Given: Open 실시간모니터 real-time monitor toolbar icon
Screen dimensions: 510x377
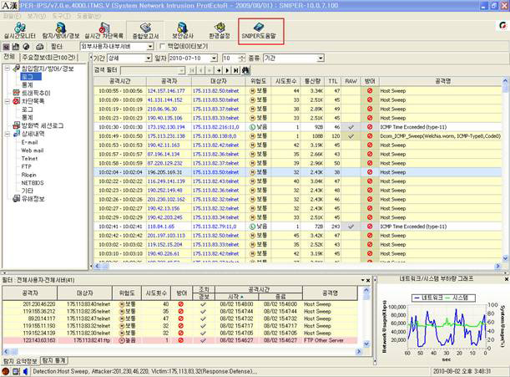Looking at the screenshot, I should click(x=22, y=32).
